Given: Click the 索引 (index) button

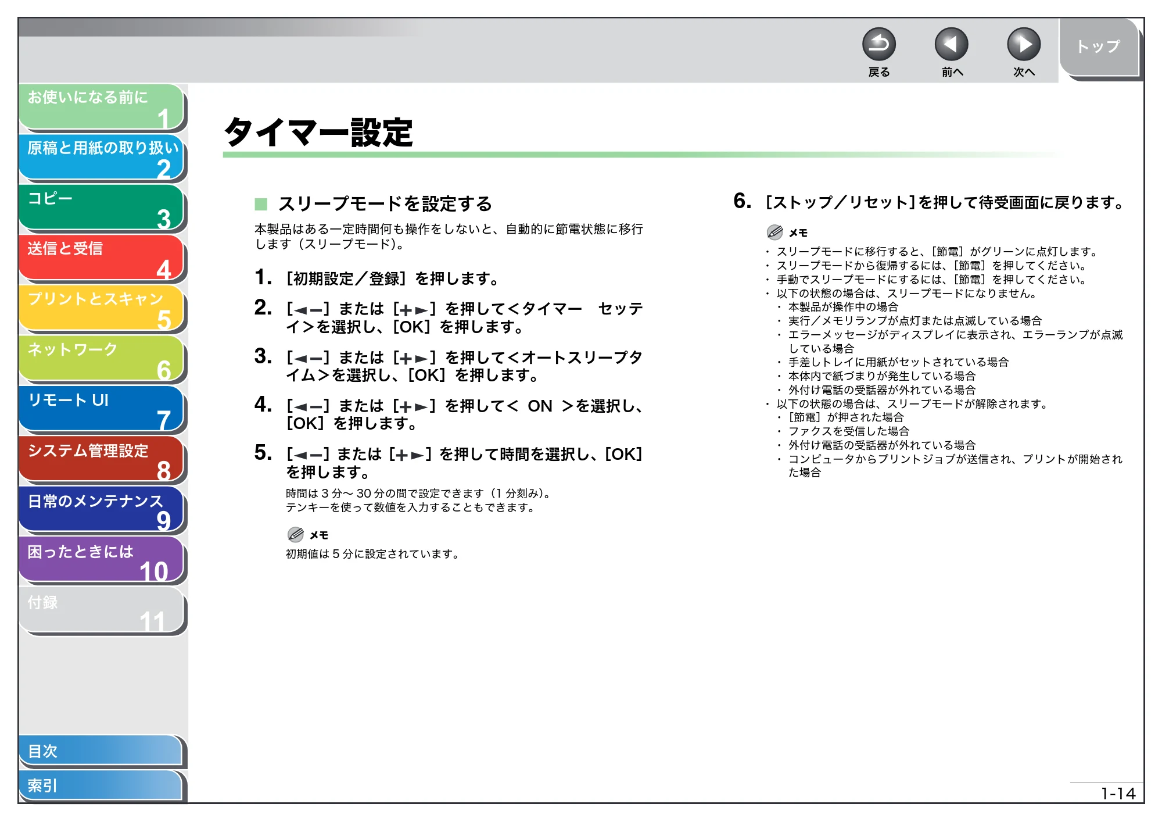Looking at the screenshot, I should [x=102, y=785].
